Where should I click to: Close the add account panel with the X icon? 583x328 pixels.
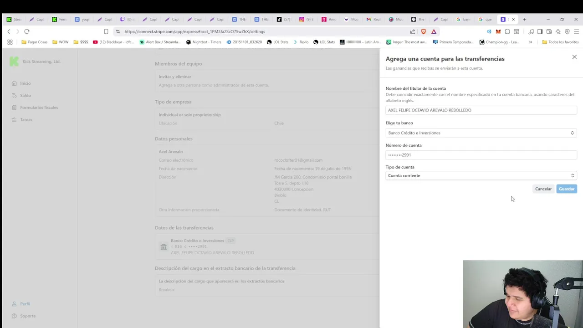tap(574, 57)
